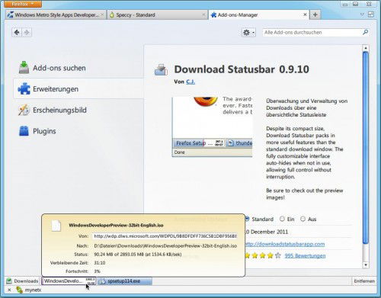Open the Erscheinungsbild category

coord(52,110)
